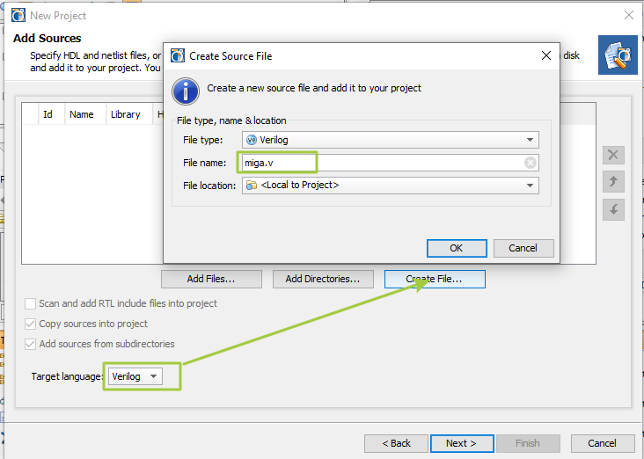Click the info icon in Create Source File
This screenshot has height=459, width=644.
(x=186, y=91)
